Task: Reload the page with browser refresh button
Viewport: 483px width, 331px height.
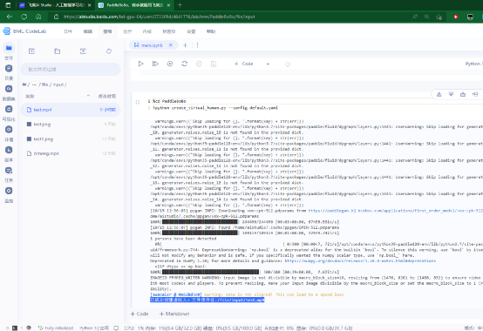Action: click(24, 17)
